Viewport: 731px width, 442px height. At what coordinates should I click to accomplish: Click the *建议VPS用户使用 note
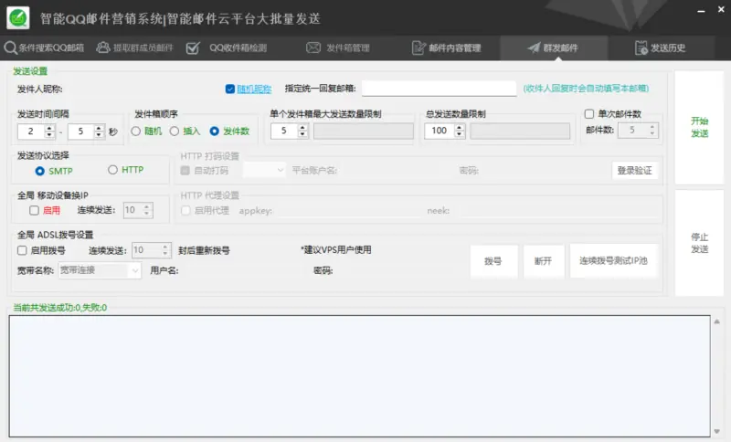pyautogui.click(x=336, y=249)
